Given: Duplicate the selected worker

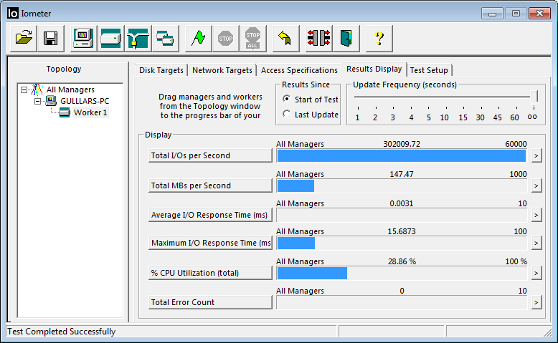Looking at the screenshot, I should [165, 39].
